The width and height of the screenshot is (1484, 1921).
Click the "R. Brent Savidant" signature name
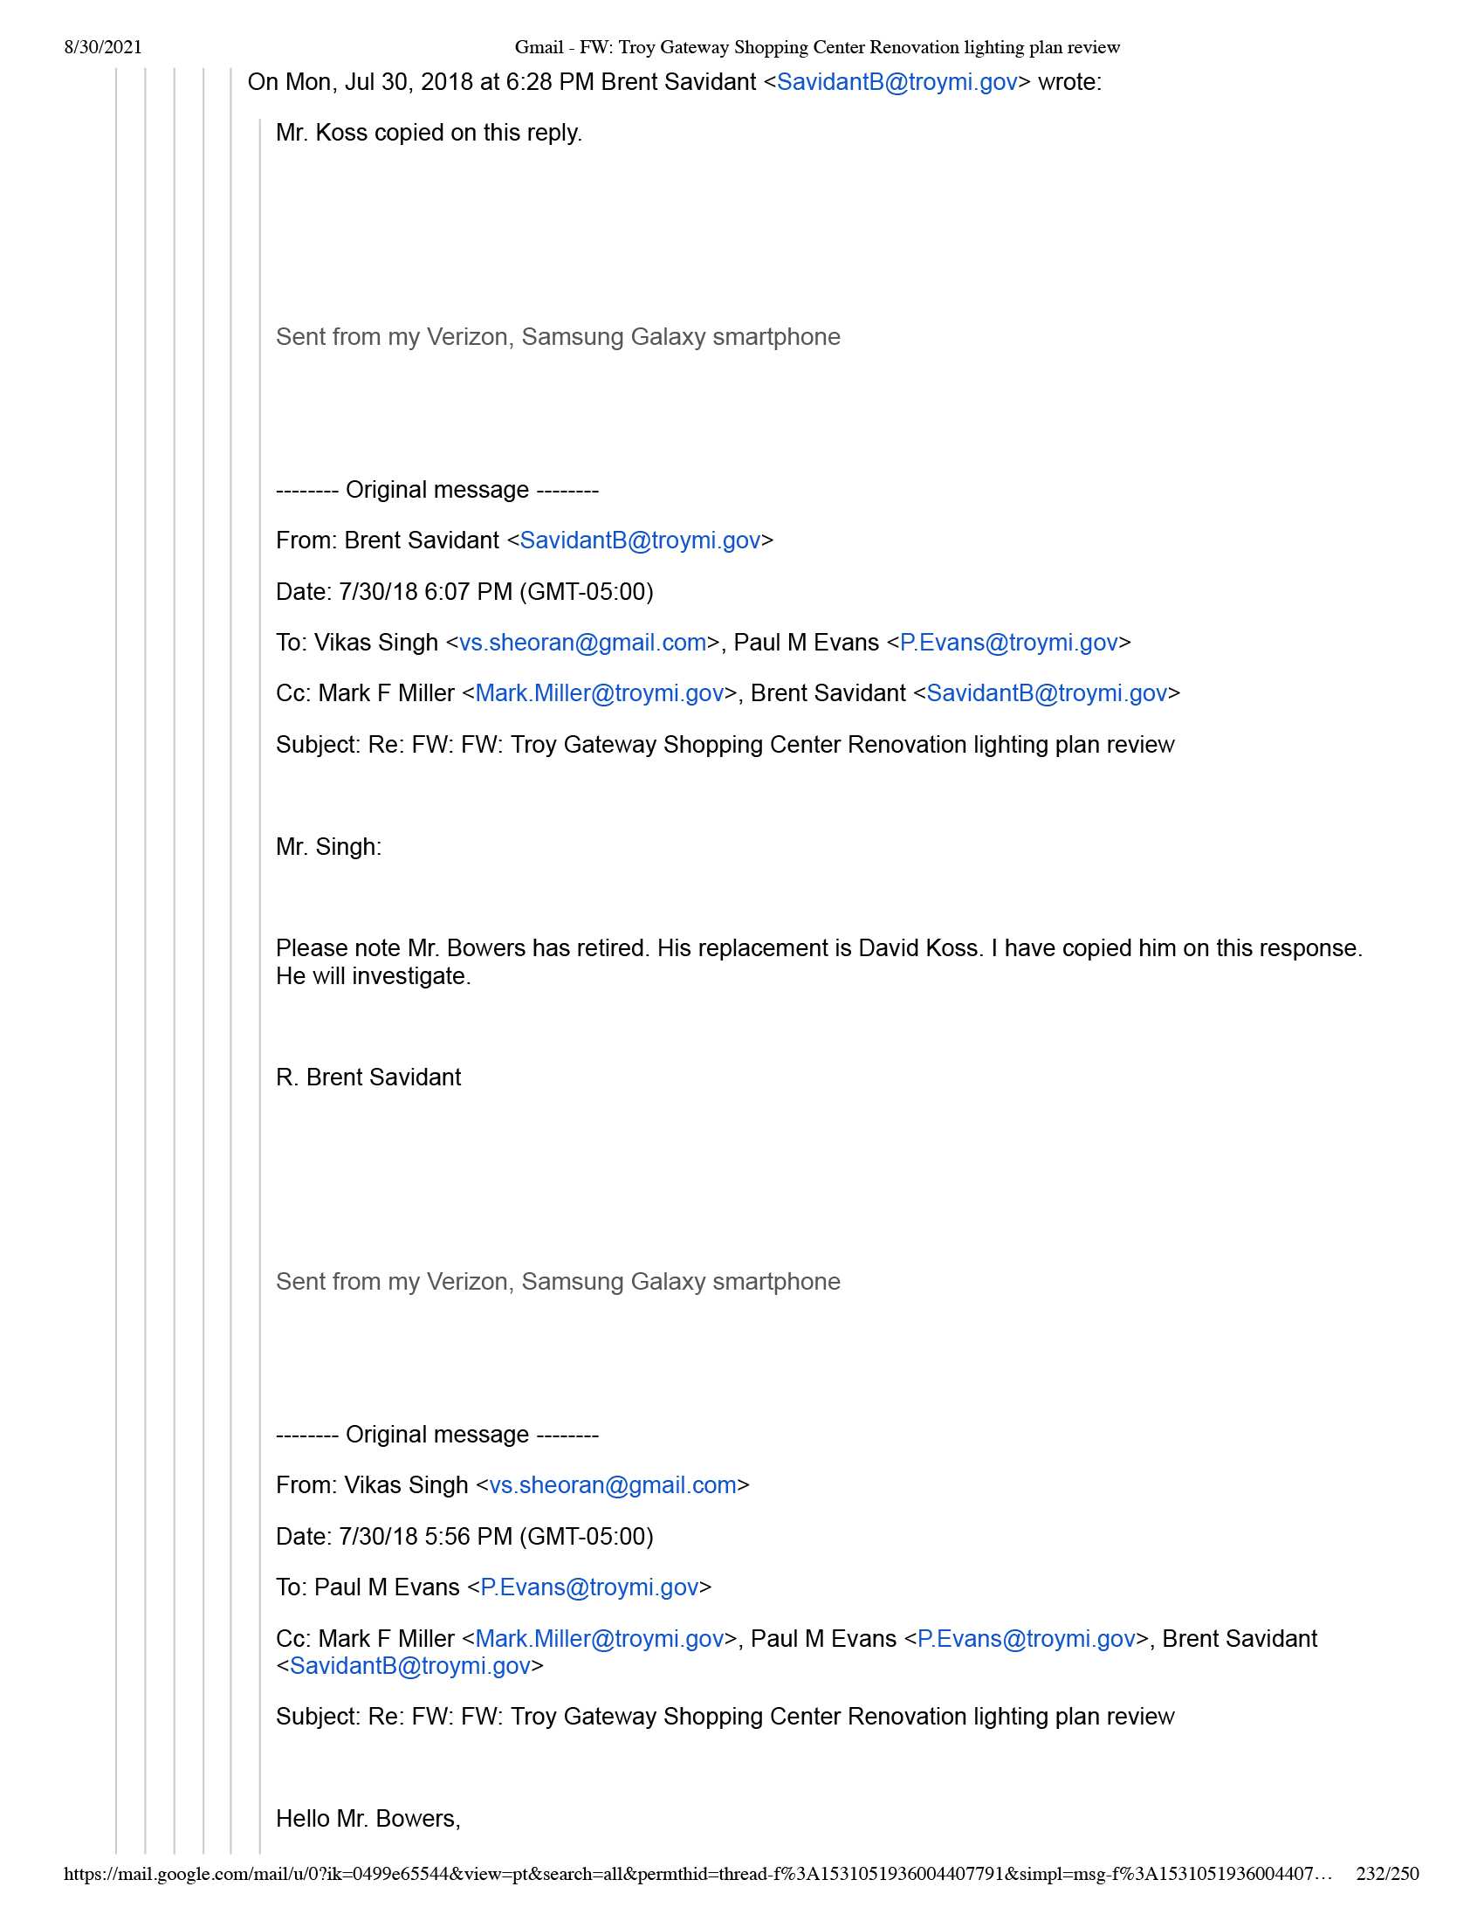click(368, 1078)
